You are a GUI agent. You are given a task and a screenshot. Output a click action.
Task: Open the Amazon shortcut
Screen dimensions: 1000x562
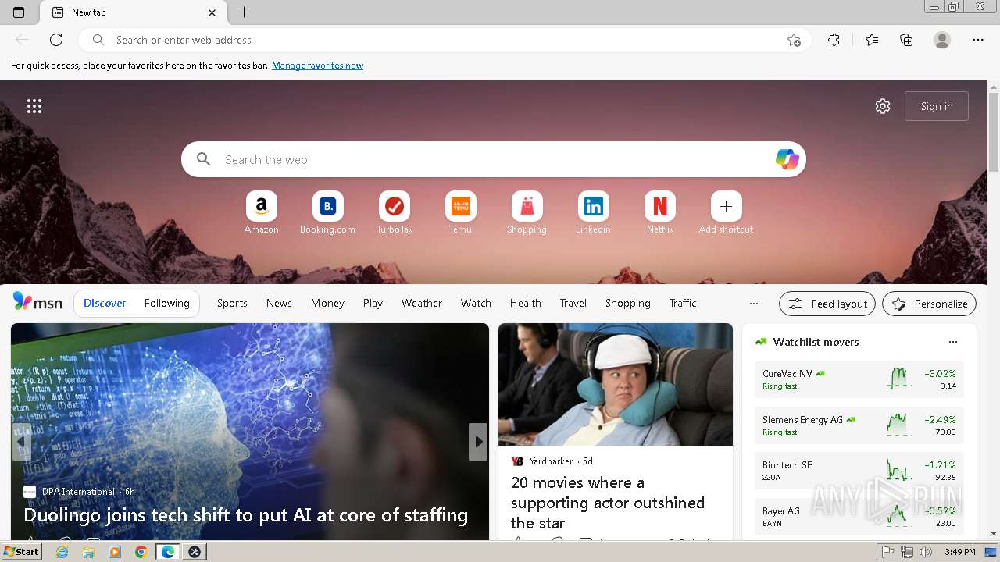tap(262, 213)
